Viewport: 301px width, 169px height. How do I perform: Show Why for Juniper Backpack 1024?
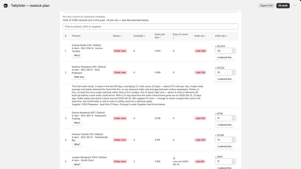click(x=77, y=164)
